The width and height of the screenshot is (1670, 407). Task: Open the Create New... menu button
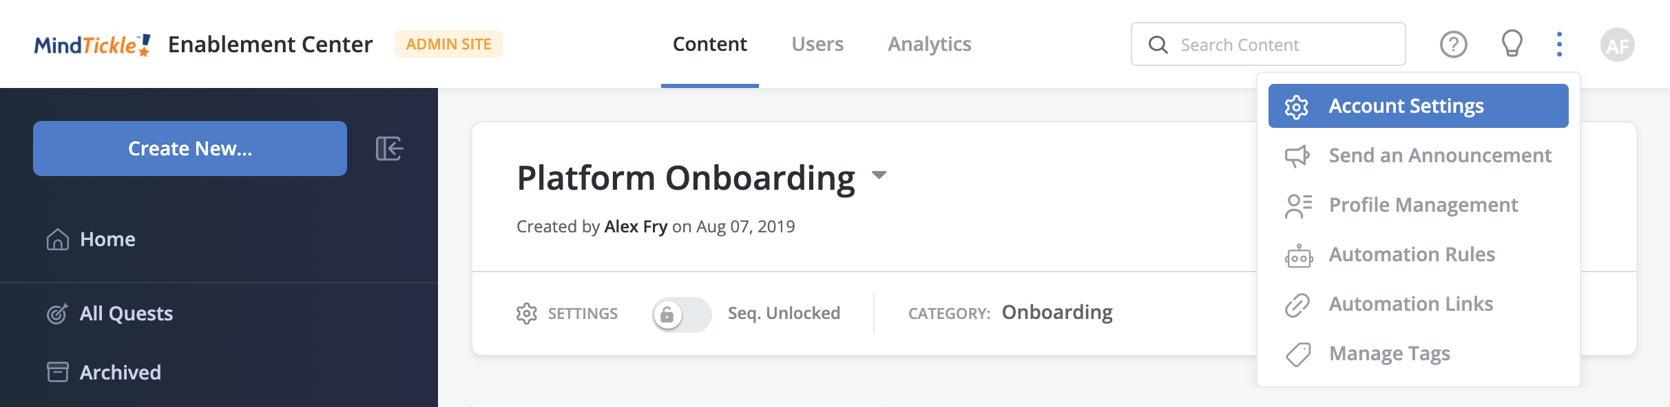(190, 148)
